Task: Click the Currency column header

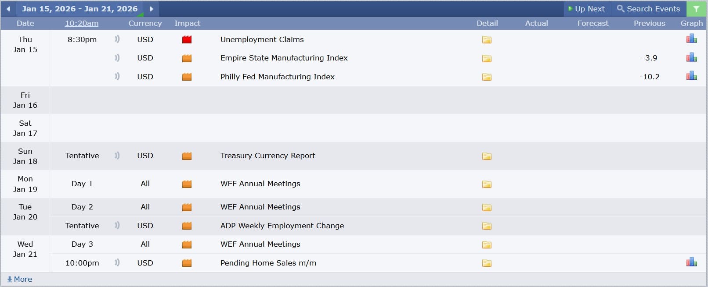Action: (x=145, y=23)
